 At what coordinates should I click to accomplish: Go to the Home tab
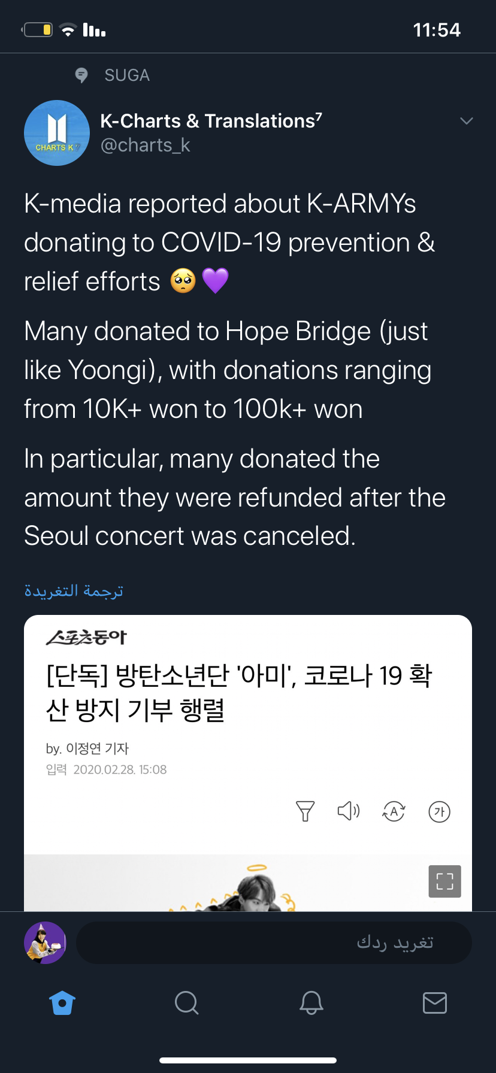62,1003
